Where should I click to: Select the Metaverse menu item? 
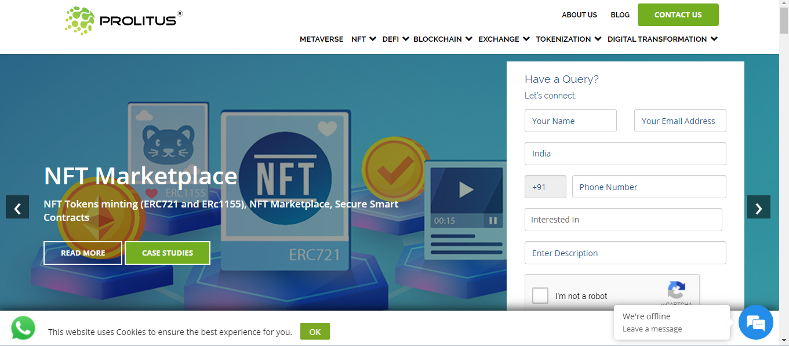click(321, 39)
